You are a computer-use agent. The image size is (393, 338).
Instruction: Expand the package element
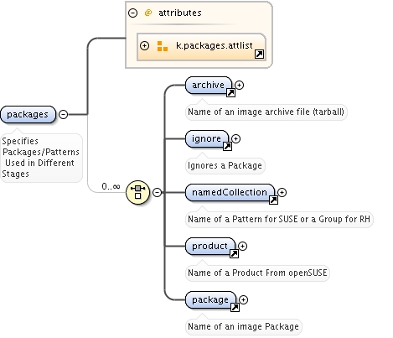click(x=243, y=299)
